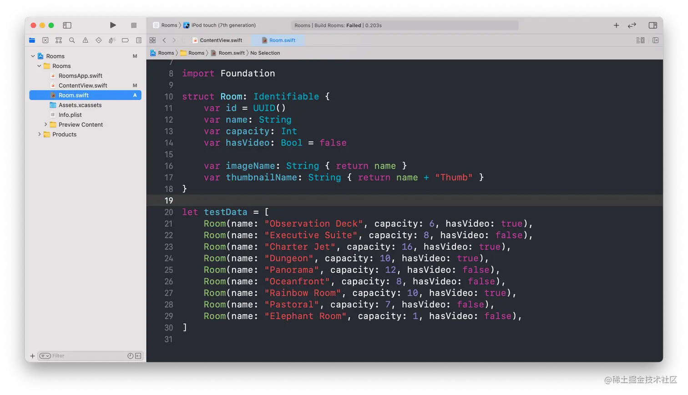The image size is (688, 395).
Task: Open the Breakpoint navigator
Action: [x=125, y=40]
